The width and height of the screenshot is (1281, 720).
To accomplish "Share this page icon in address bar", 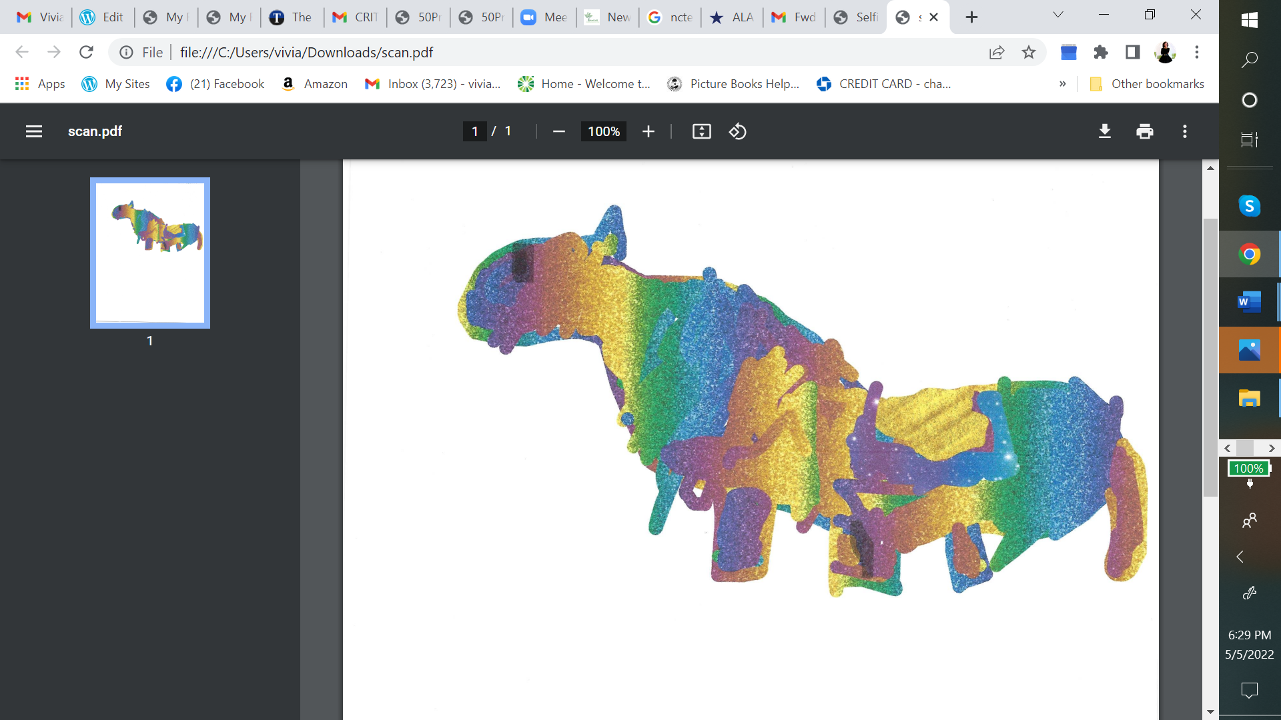I will tap(997, 52).
